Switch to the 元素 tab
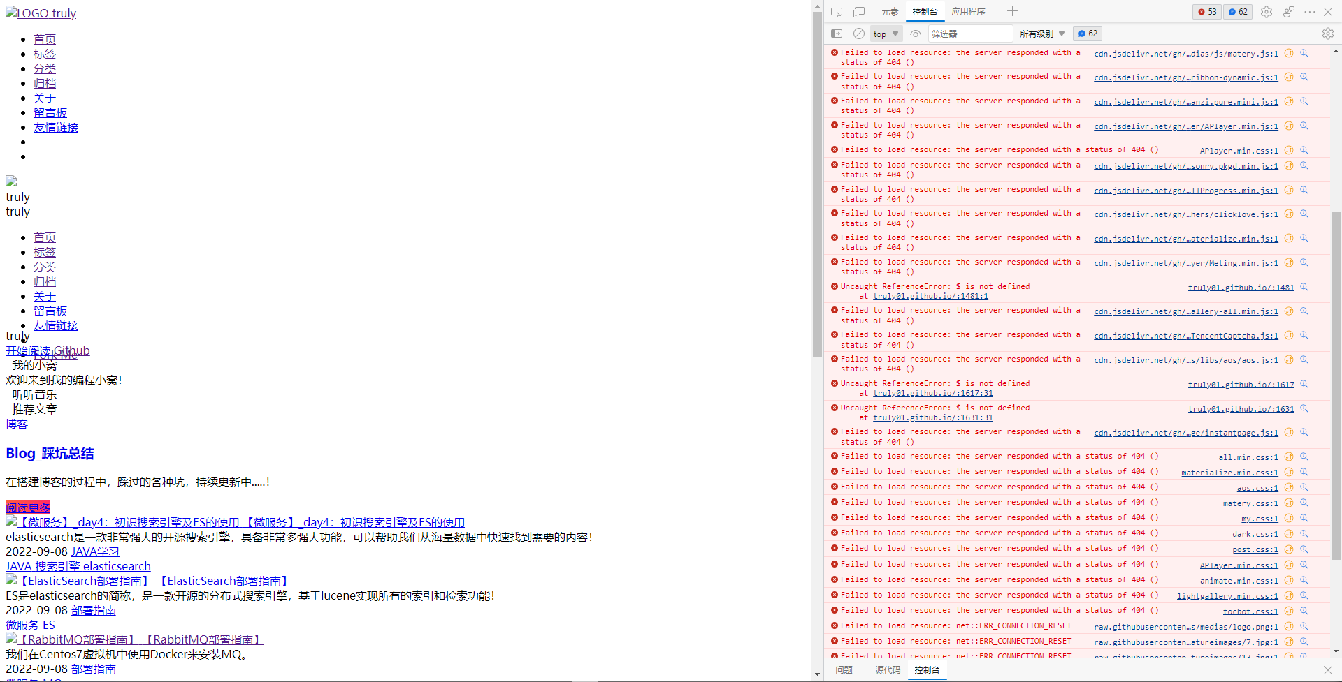Screen dimensions: 1342x682 [890, 12]
